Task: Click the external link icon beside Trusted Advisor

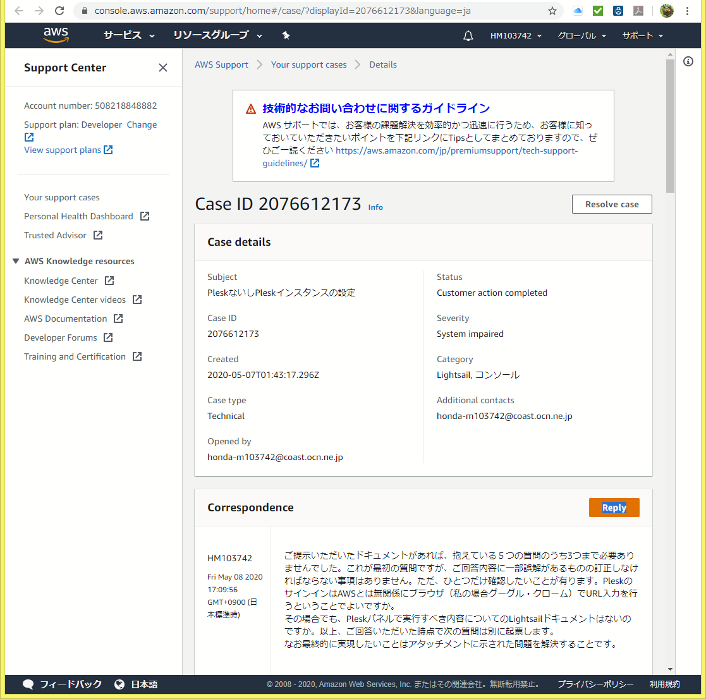Action: 98,235
